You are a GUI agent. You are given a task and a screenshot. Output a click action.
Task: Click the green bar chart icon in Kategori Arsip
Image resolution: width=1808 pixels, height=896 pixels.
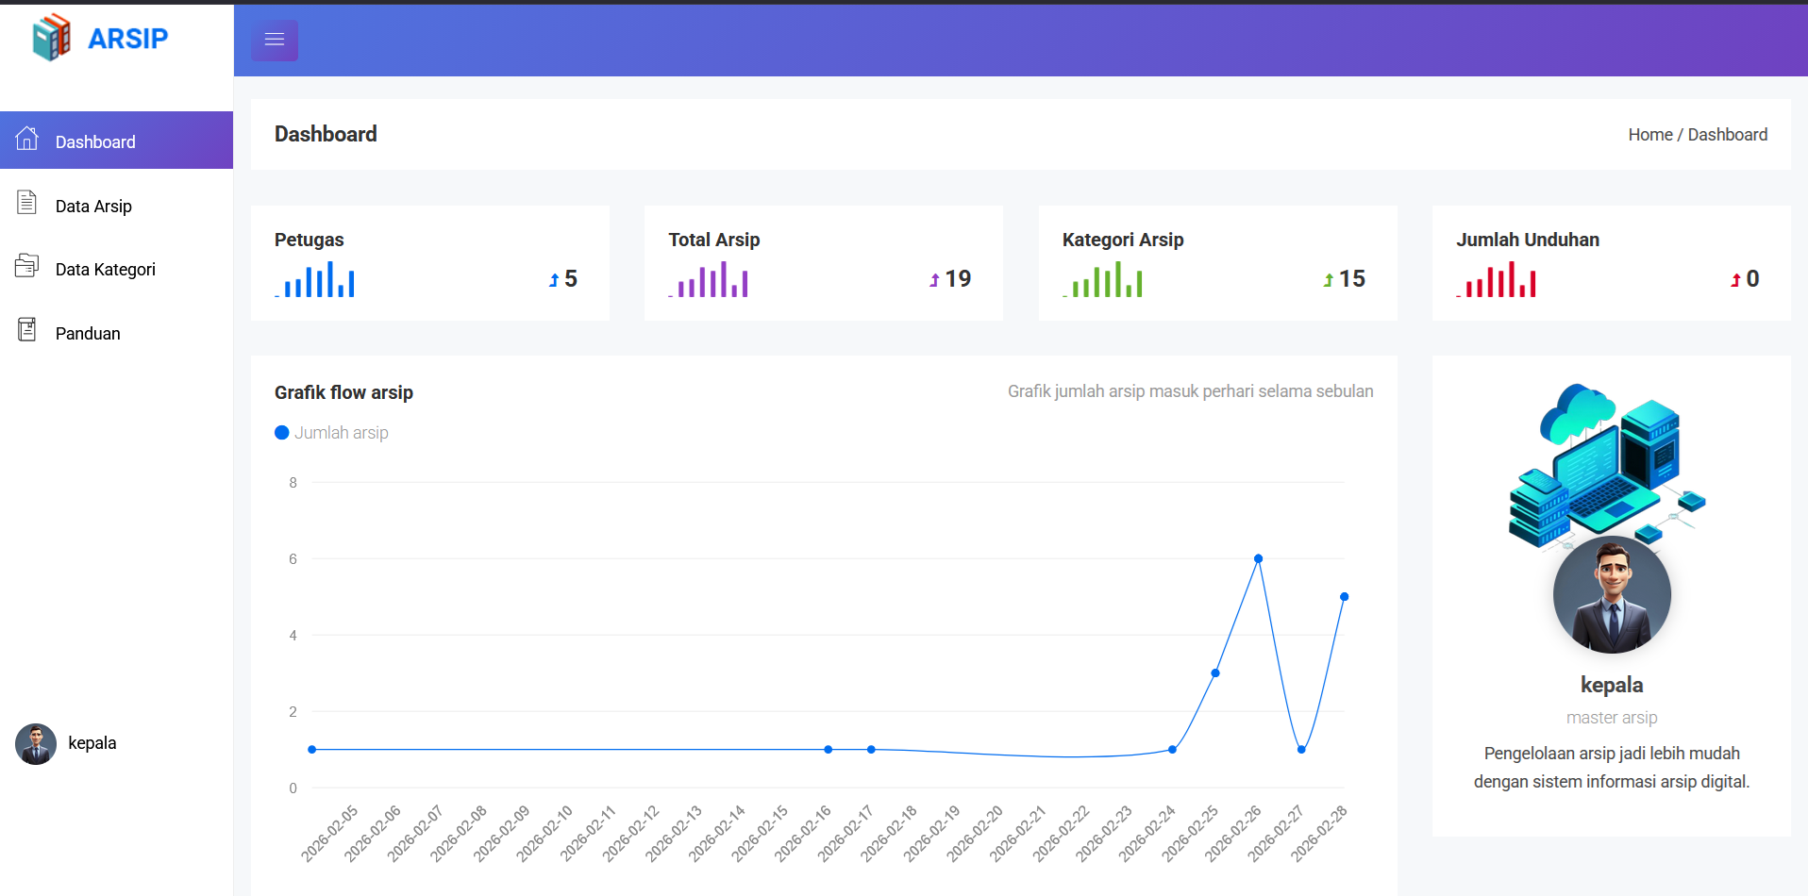pyautogui.click(x=1102, y=279)
